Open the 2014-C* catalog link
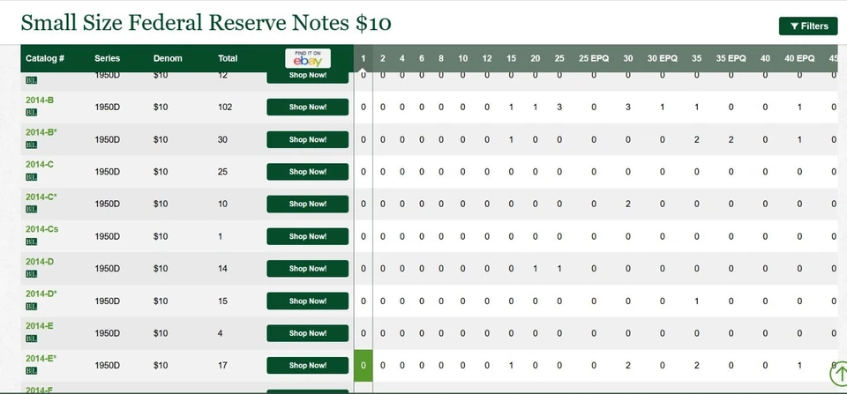847x394 pixels. pos(41,197)
